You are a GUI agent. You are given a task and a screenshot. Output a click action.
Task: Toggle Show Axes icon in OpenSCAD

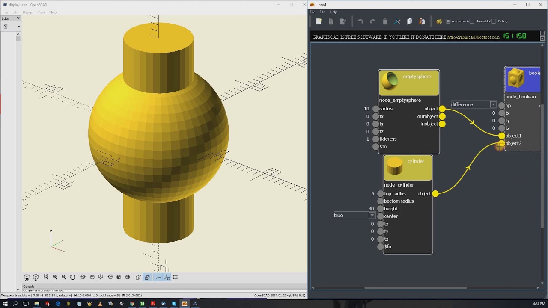[x=158, y=277]
